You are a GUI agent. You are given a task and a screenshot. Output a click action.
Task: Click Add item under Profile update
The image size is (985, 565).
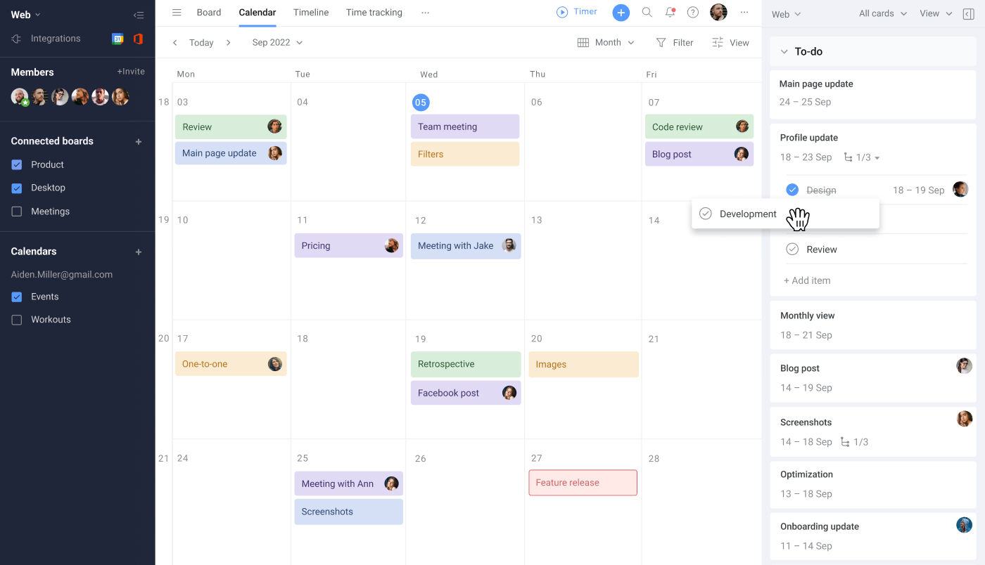tap(807, 280)
